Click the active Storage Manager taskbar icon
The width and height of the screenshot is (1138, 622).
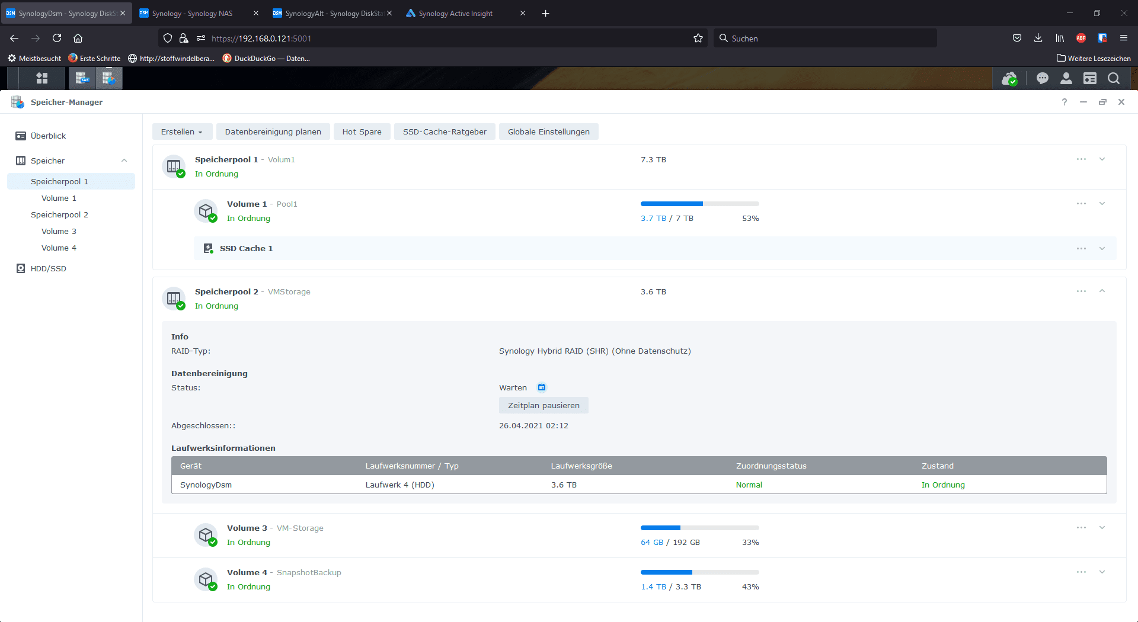108,78
